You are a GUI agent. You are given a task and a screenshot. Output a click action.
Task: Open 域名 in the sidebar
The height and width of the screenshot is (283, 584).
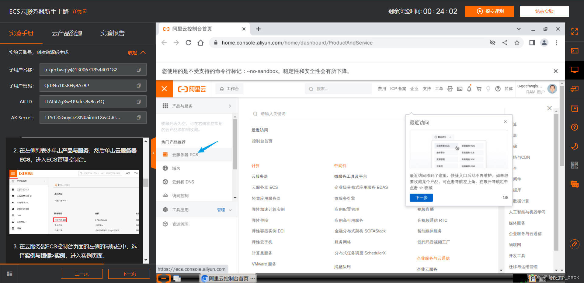click(176, 168)
